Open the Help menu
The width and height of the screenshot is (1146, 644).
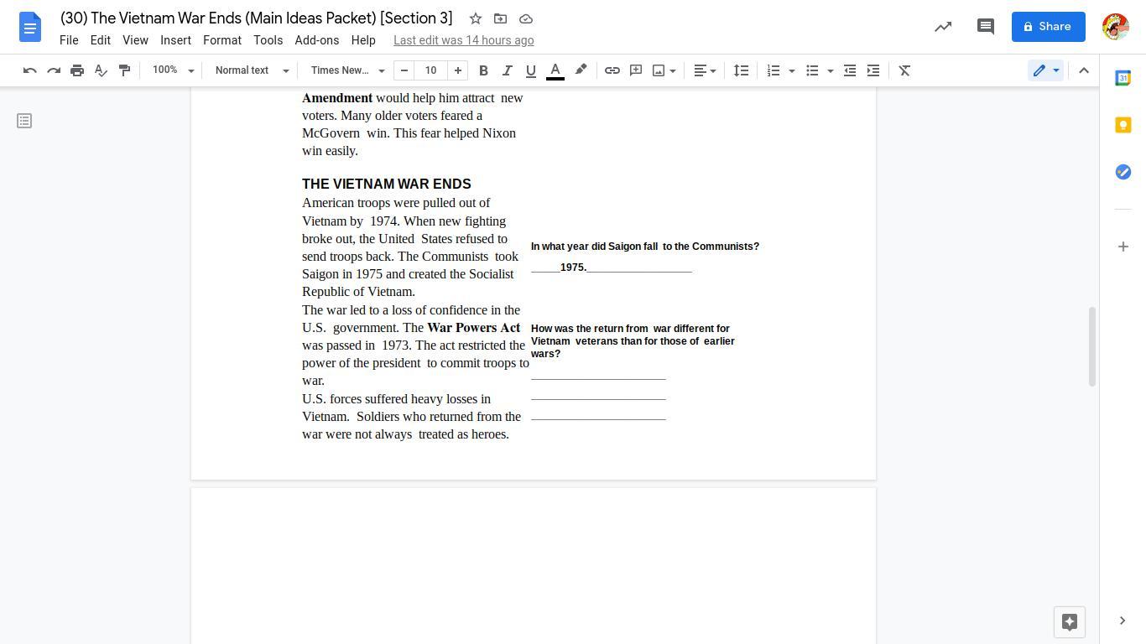[x=363, y=40]
